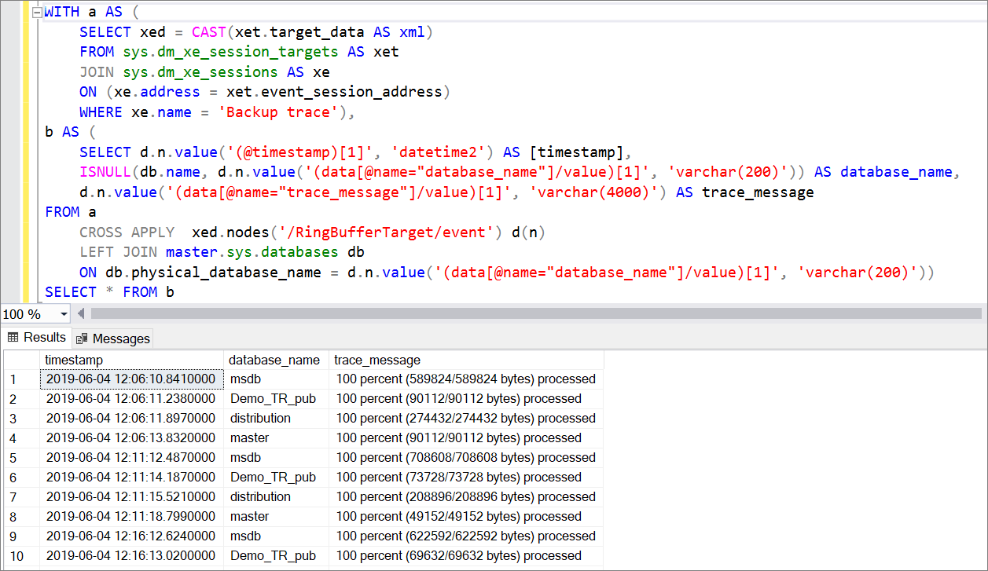The width and height of the screenshot is (988, 571).
Task: Click the Messages tab icon
Action: (x=83, y=339)
